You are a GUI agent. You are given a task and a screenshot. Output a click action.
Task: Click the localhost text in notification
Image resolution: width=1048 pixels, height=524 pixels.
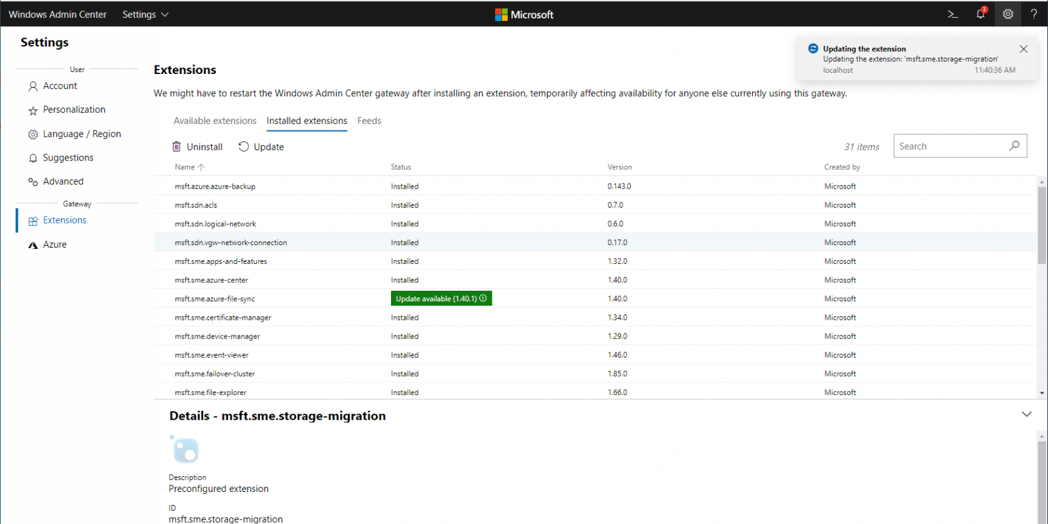(x=838, y=70)
